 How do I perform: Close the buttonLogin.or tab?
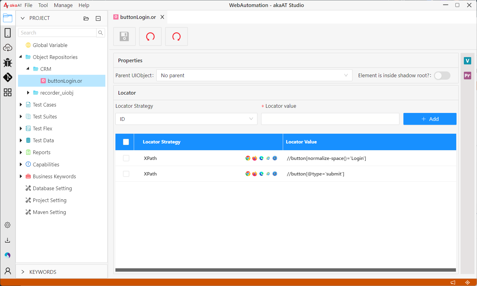(x=162, y=17)
